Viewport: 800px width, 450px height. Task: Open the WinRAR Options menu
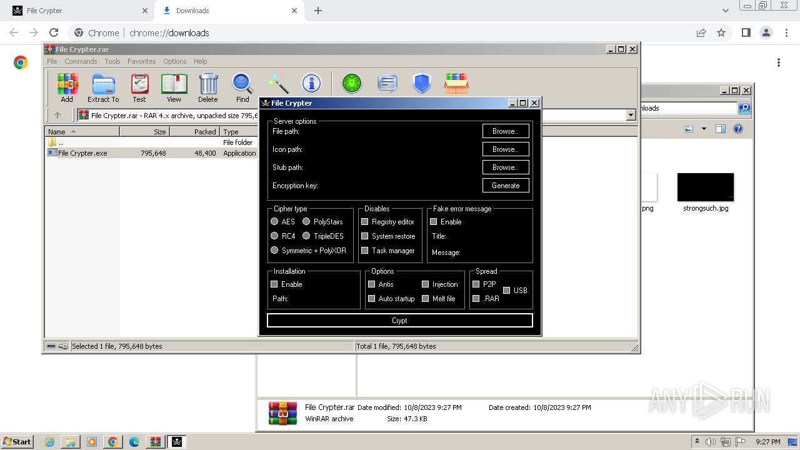coord(175,61)
